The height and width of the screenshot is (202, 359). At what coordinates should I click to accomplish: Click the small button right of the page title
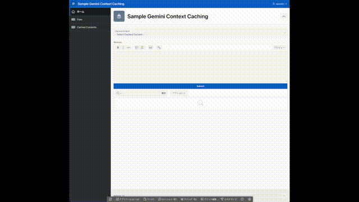point(283,16)
